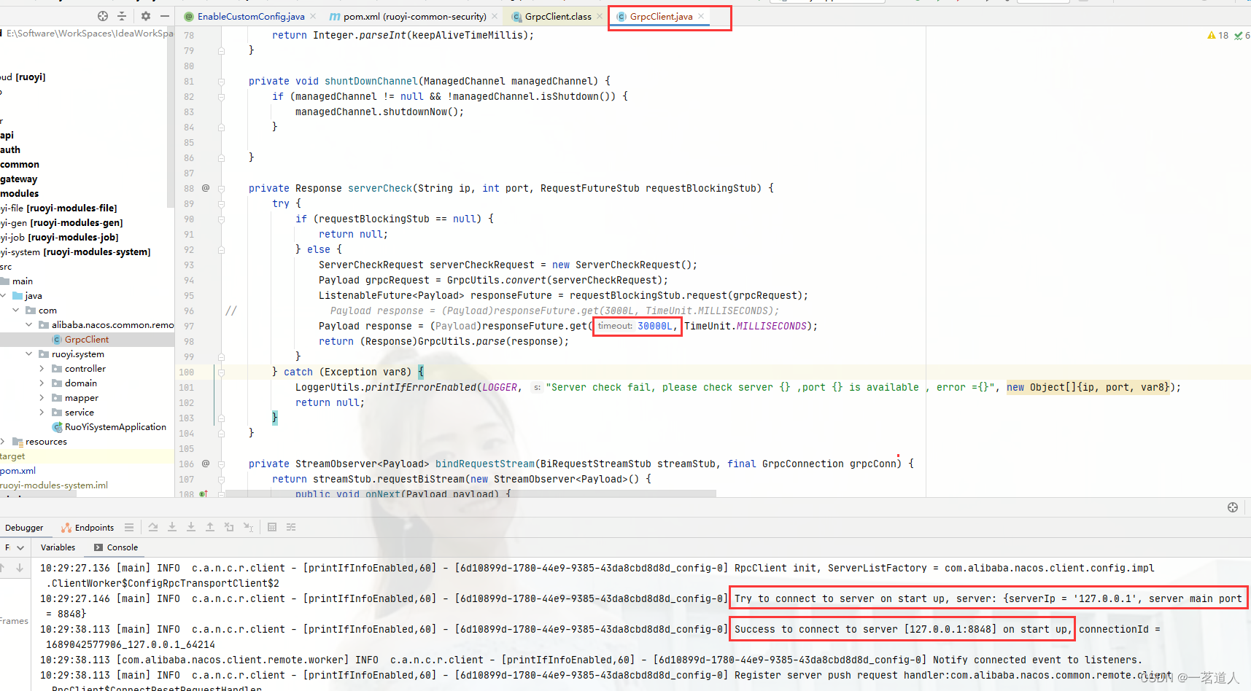Image resolution: width=1251 pixels, height=691 pixels.
Task: Click the Force Step Into debug icon
Action: [191, 527]
